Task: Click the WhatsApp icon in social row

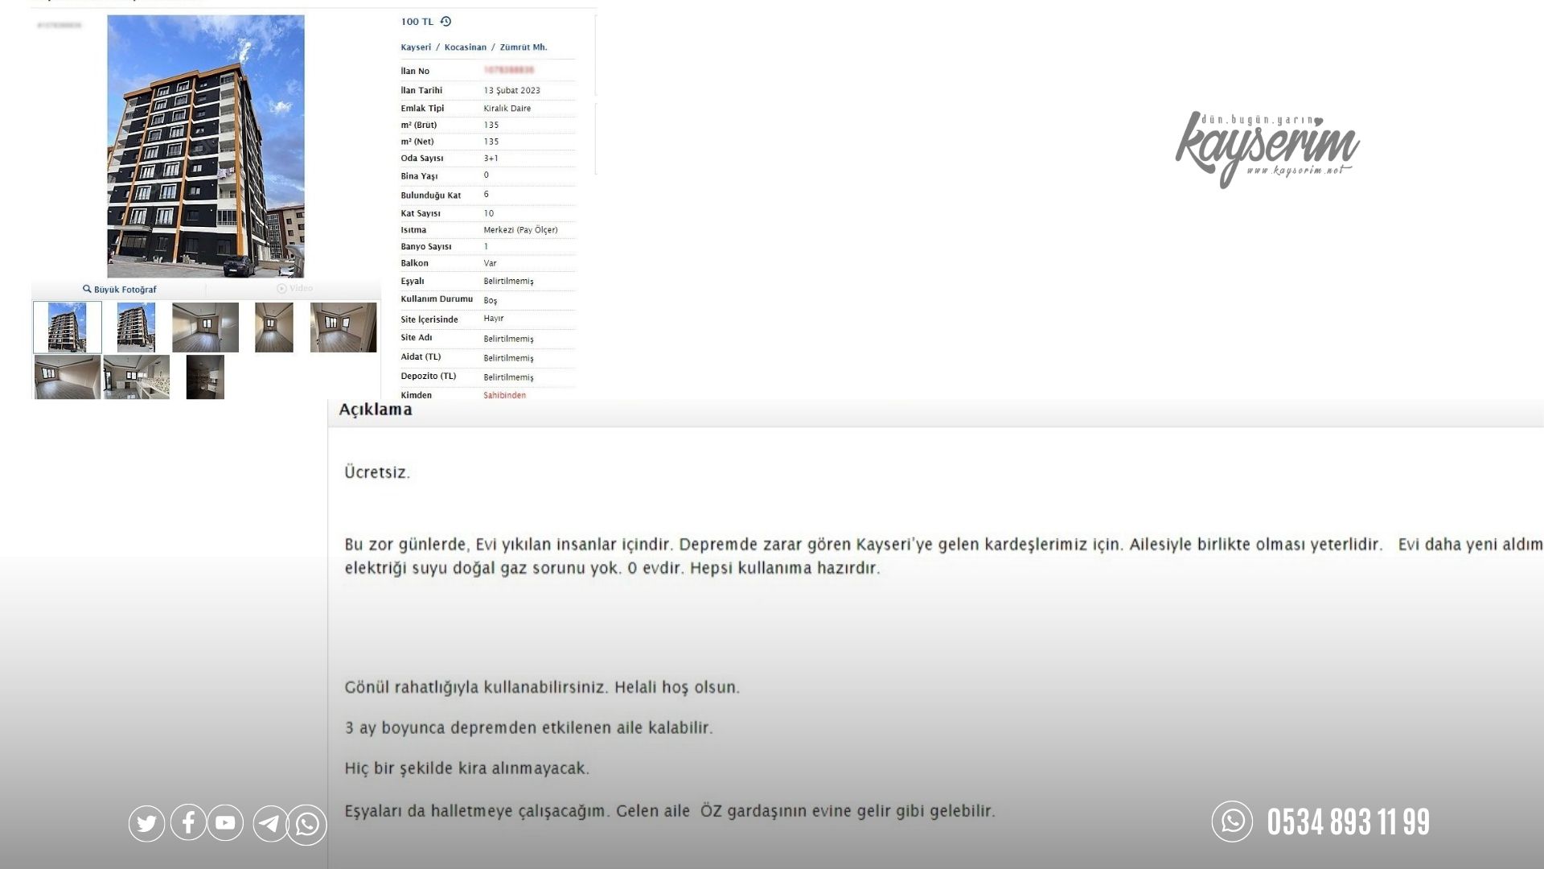Action: [307, 825]
